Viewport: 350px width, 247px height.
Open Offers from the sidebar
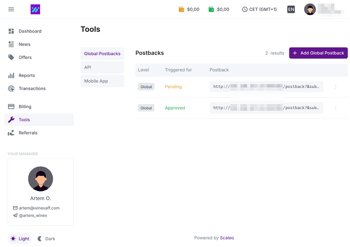click(x=25, y=57)
